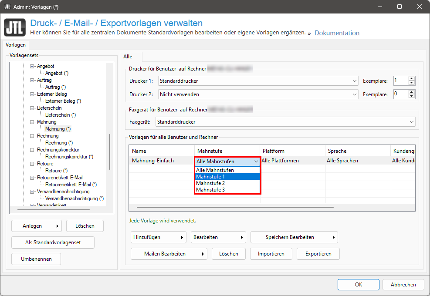430x296 pixels.
Task: Click the Importieren button
Action: [x=271, y=254]
